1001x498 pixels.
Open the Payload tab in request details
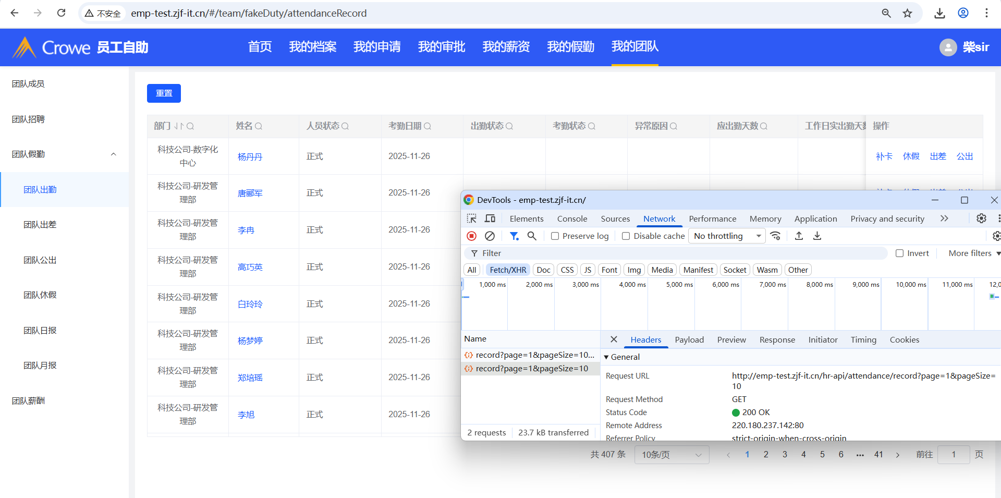[x=689, y=340]
